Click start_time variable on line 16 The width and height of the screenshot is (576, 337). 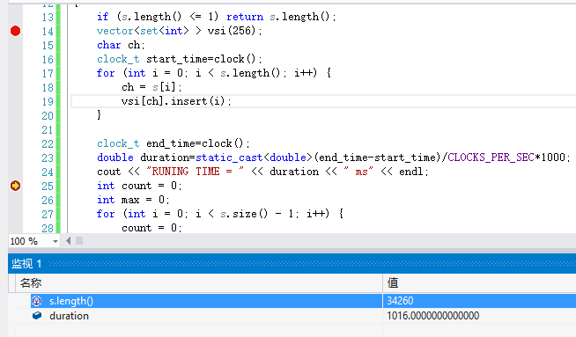pyautogui.click(x=177, y=59)
